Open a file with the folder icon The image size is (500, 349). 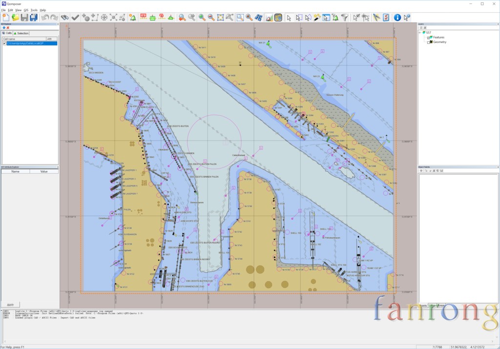(15, 18)
